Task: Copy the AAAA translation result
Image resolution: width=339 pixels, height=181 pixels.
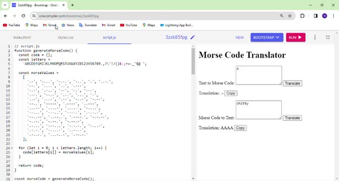Action: [240, 128]
